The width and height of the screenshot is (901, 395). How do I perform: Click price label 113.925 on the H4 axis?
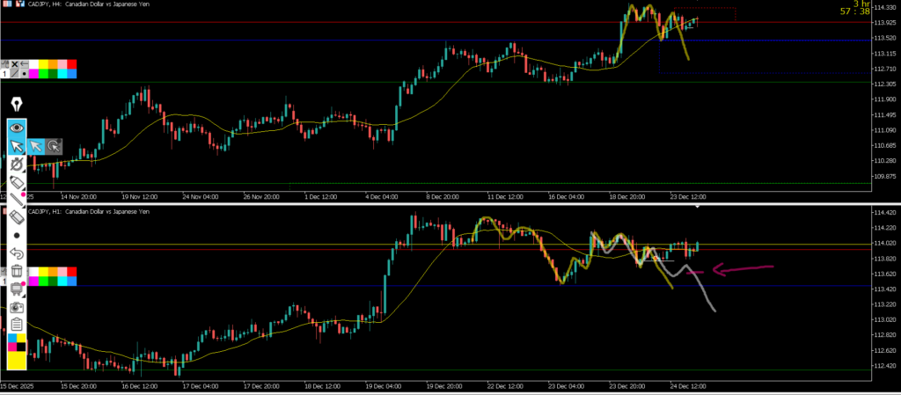click(x=885, y=23)
